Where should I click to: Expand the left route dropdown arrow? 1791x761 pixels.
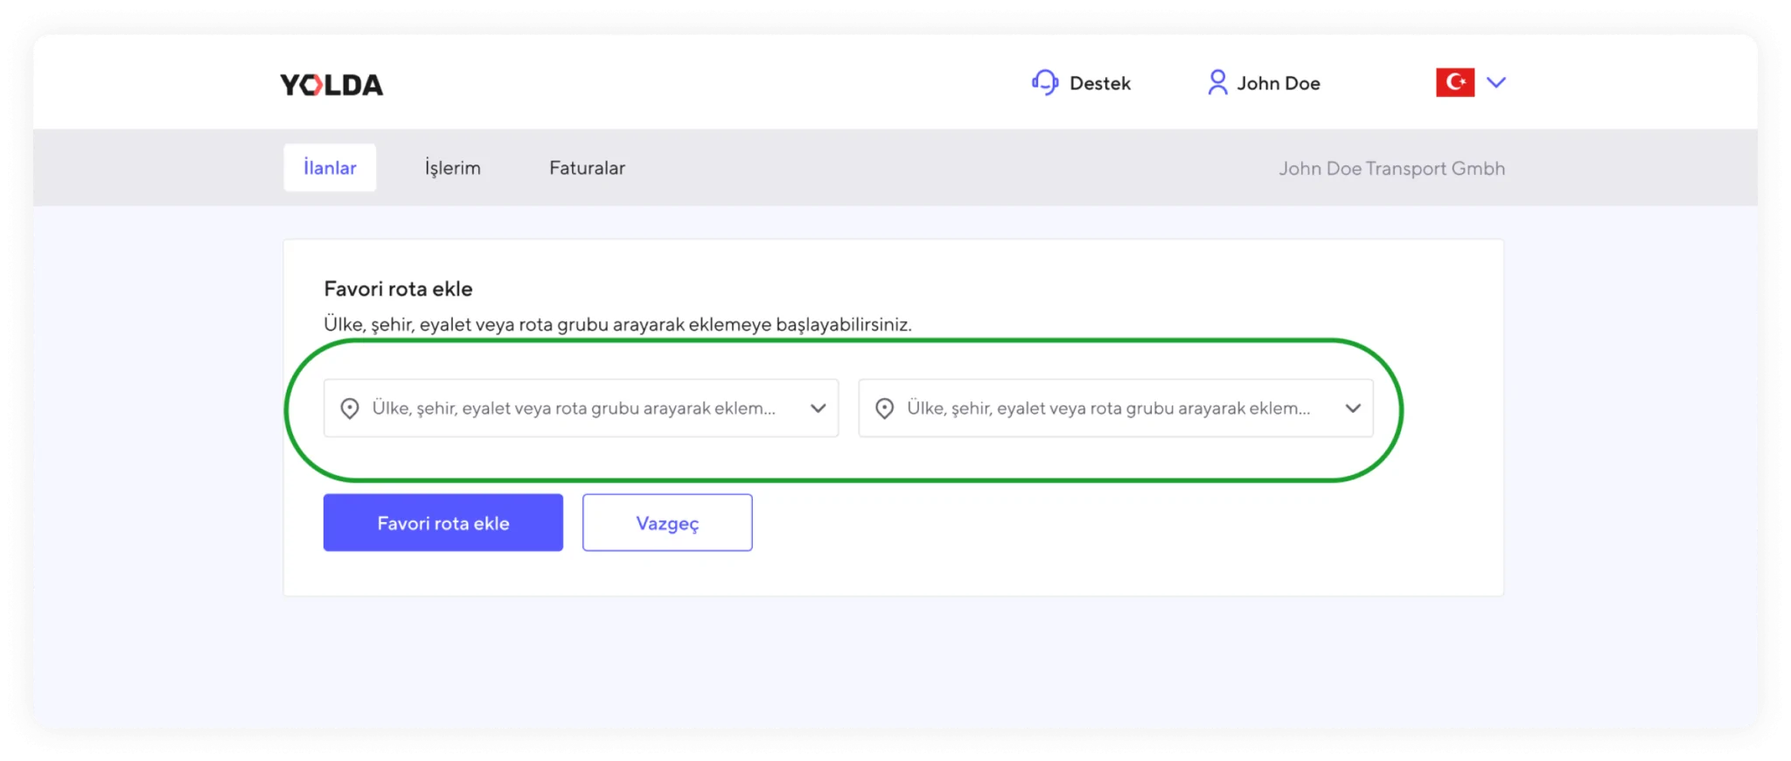click(x=818, y=408)
